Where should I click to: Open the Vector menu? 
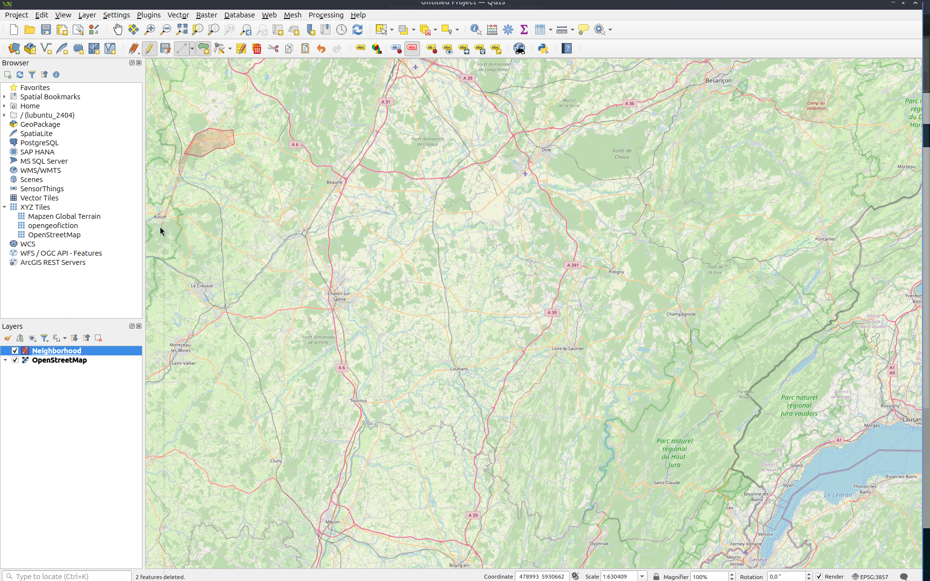178,15
